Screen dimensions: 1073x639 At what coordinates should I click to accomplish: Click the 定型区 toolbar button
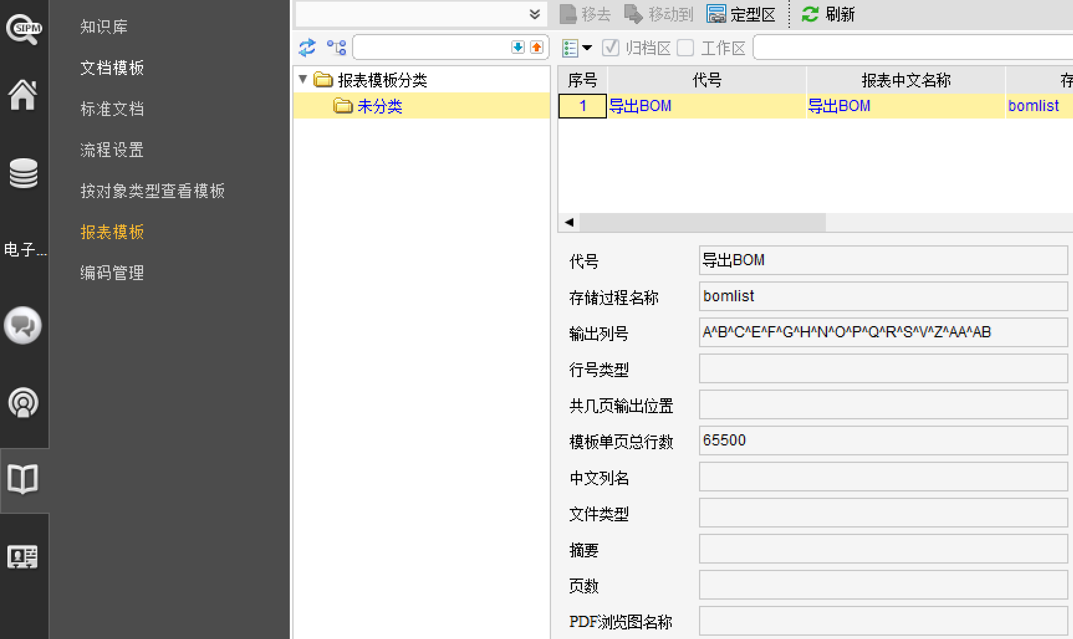pos(740,14)
